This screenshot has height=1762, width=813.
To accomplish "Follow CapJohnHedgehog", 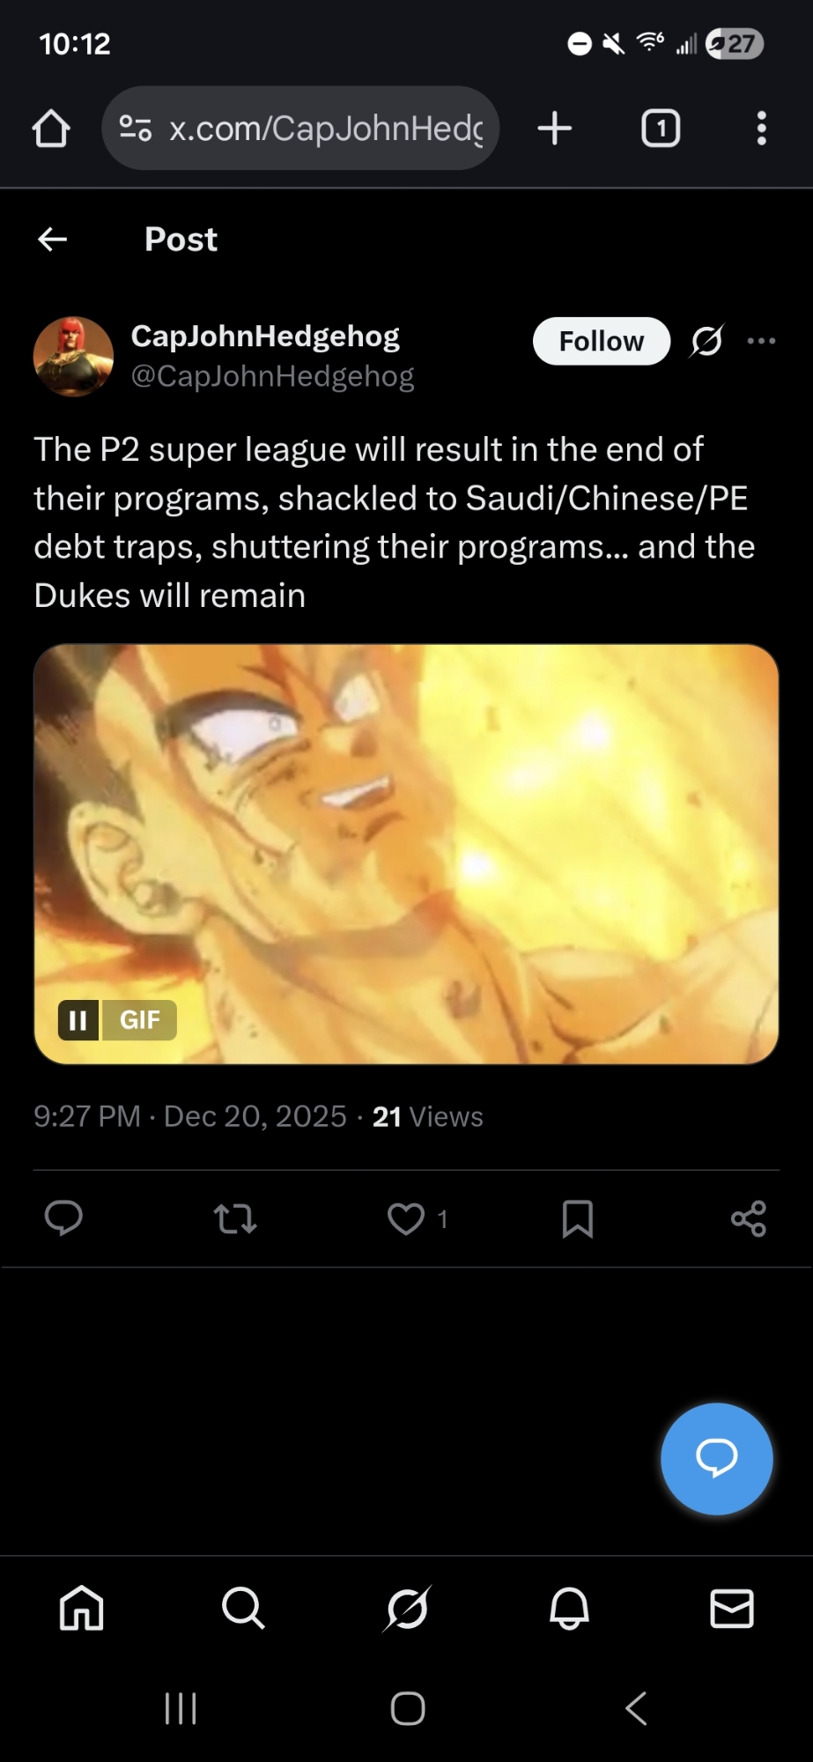I will (602, 341).
